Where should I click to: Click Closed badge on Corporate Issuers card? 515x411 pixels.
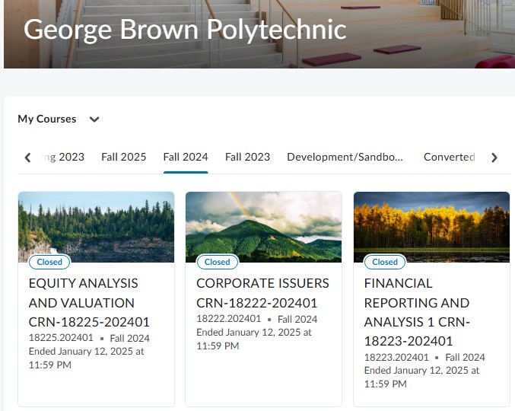coord(217,262)
